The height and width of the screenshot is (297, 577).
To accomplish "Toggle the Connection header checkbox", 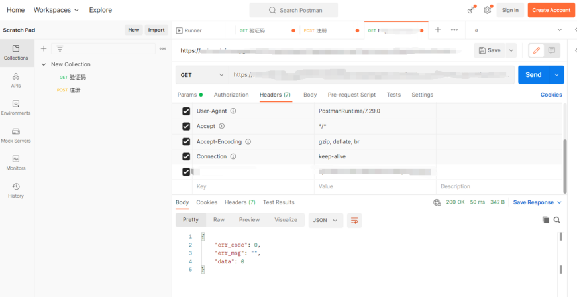I will (186, 156).
